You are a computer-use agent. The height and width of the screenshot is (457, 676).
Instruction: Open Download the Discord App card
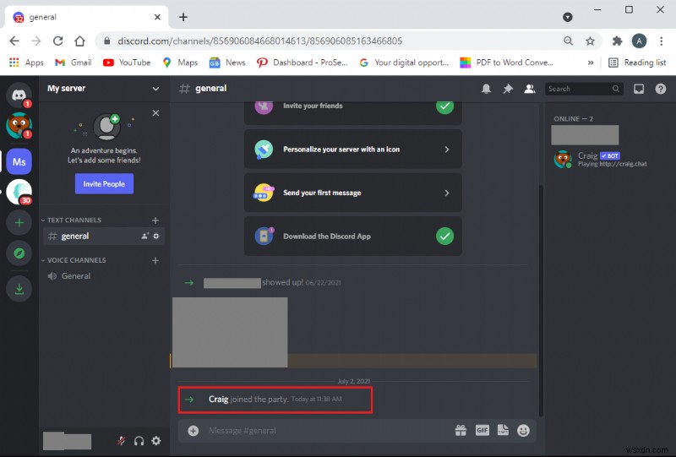pyautogui.click(x=353, y=237)
